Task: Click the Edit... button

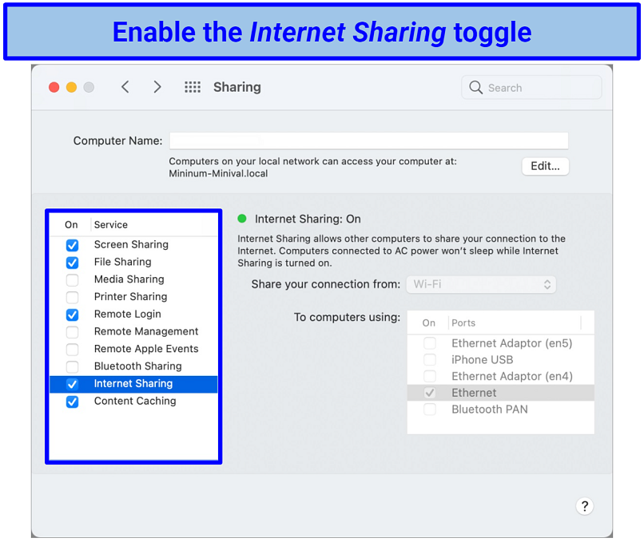Action: pos(546,166)
